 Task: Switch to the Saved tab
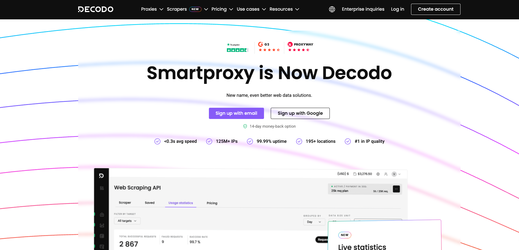[x=150, y=203]
